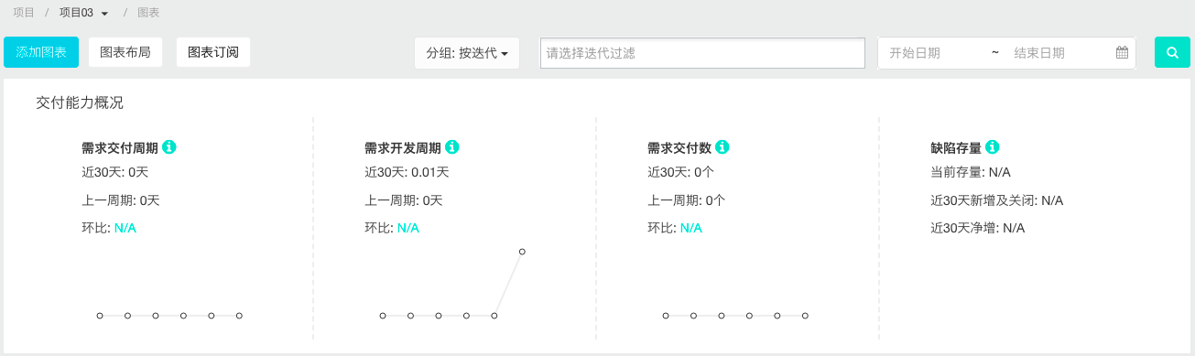The width and height of the screenshot is (1195, 356).
Task: Go to 项目 breadcrumb link
Action: point(24,13)
